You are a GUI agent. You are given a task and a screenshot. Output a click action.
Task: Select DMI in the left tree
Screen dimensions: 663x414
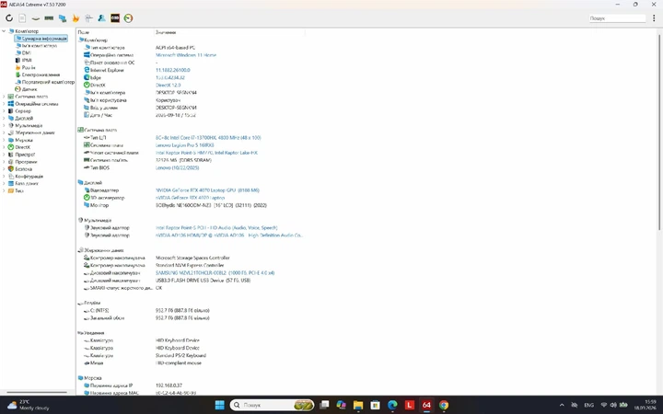click(26, 52)
